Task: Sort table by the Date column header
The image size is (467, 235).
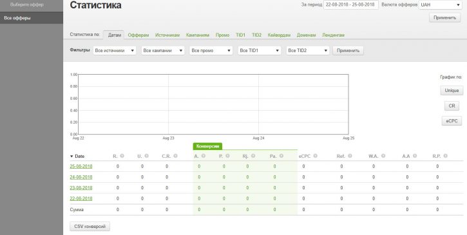Action: coord(77,156)
